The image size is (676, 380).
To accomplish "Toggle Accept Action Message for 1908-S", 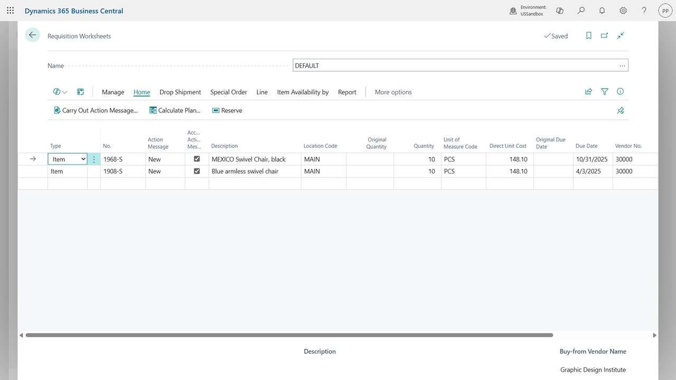I will (x=197, y=171).
